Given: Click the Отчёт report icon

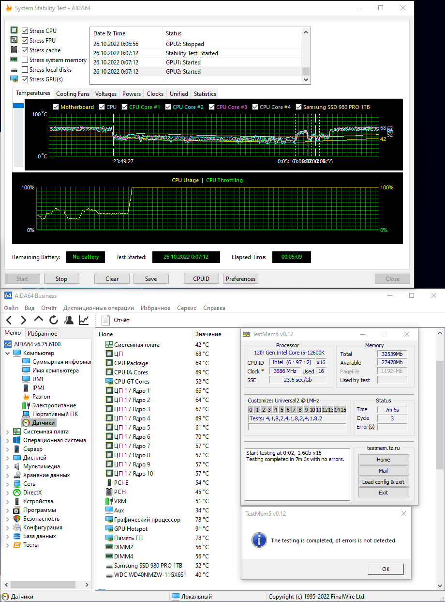Looking at the screenshot, I should pyautogui.click(x=106, y=320).
